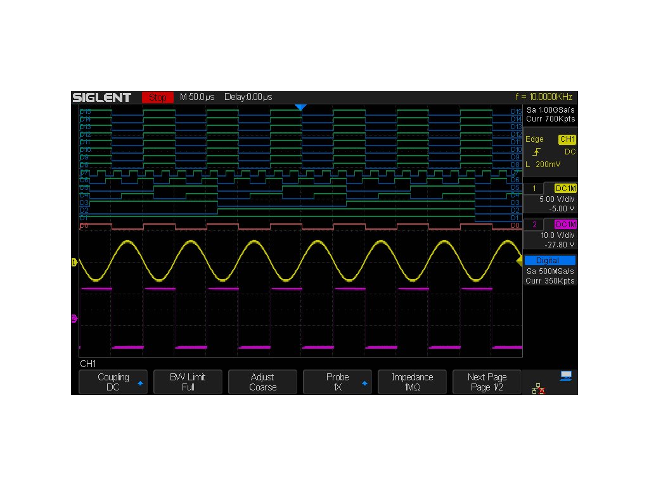This screenshot has width=649, height=486.
Task: Click the blue trigger position marker
Action: tap(300, 108)
